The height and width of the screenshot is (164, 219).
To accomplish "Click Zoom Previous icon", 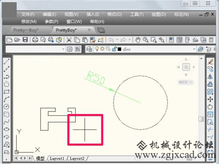I will [161, 40].
